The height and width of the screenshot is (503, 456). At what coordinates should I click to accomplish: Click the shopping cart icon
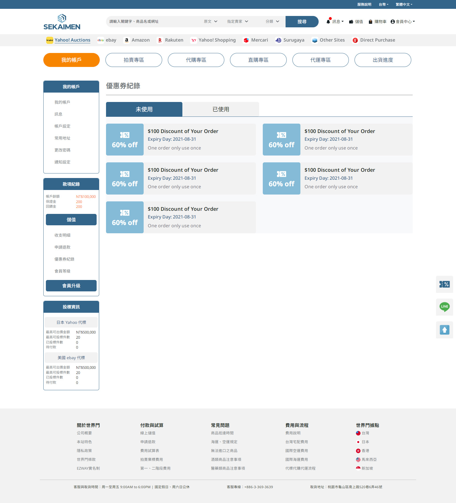tap(370, 22)
